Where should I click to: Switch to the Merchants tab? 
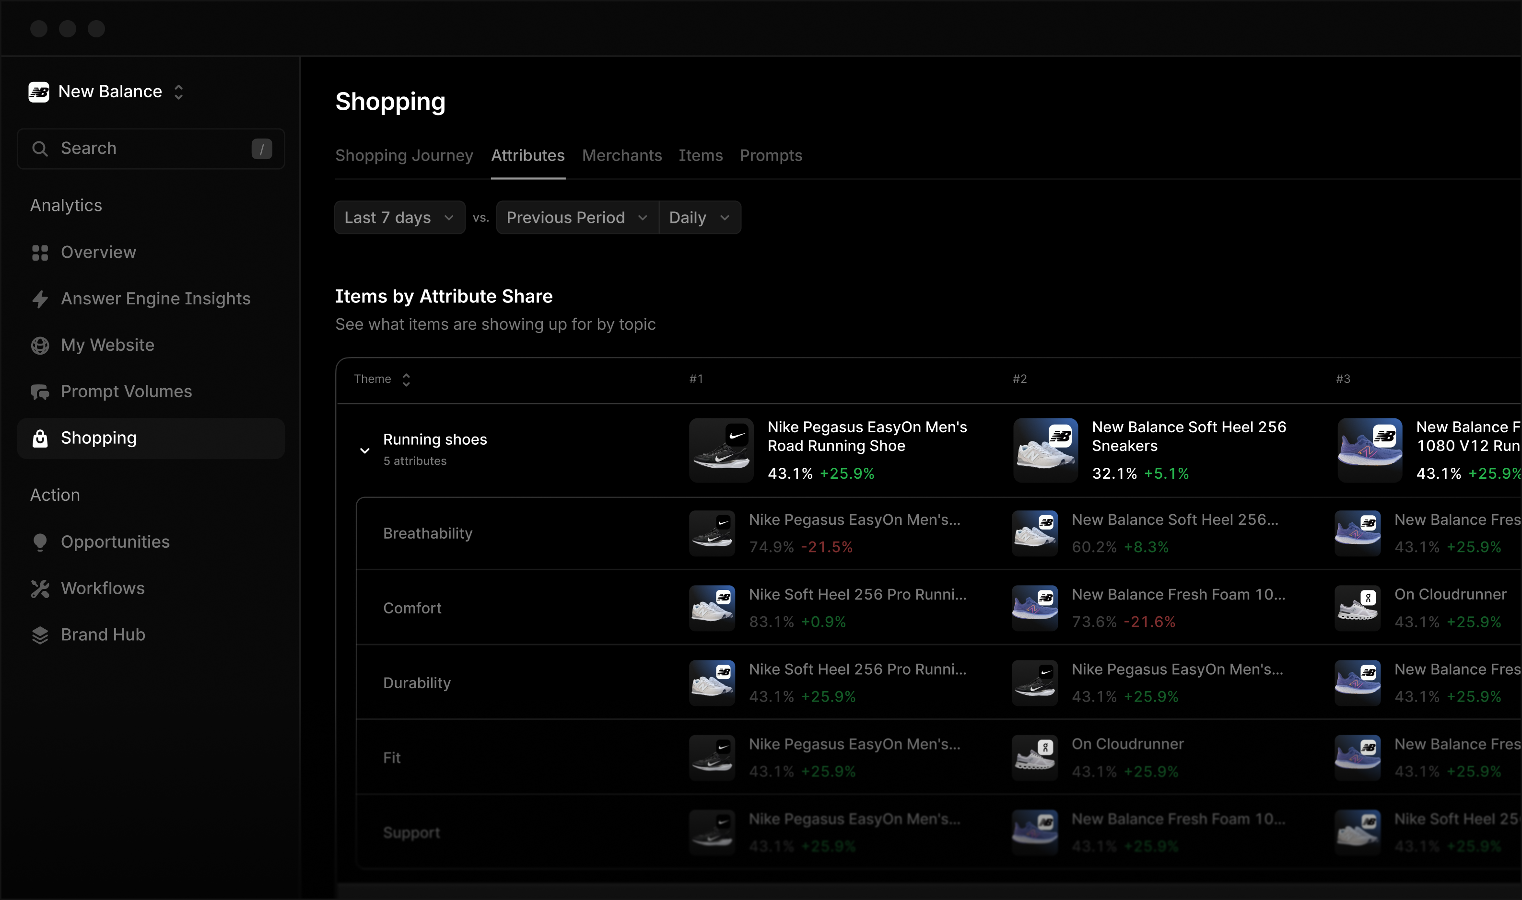pos(622,156)
